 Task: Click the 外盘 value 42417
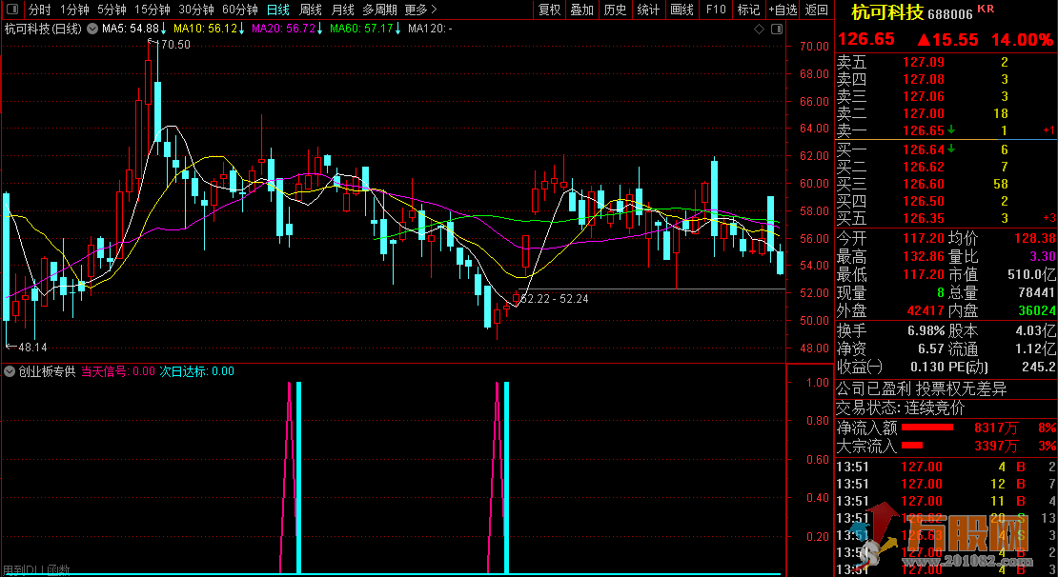[926, 310]
